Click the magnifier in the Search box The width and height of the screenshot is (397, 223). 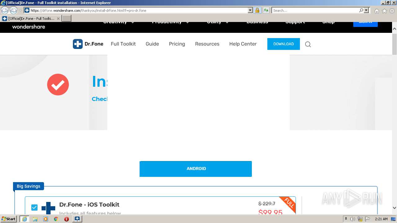click(361, 10)
